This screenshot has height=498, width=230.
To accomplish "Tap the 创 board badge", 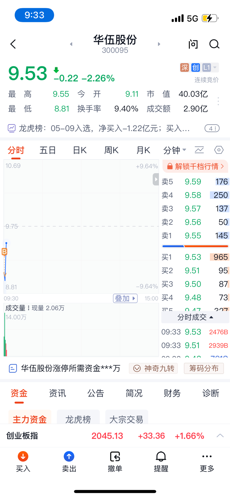I will tap(196, 67).
